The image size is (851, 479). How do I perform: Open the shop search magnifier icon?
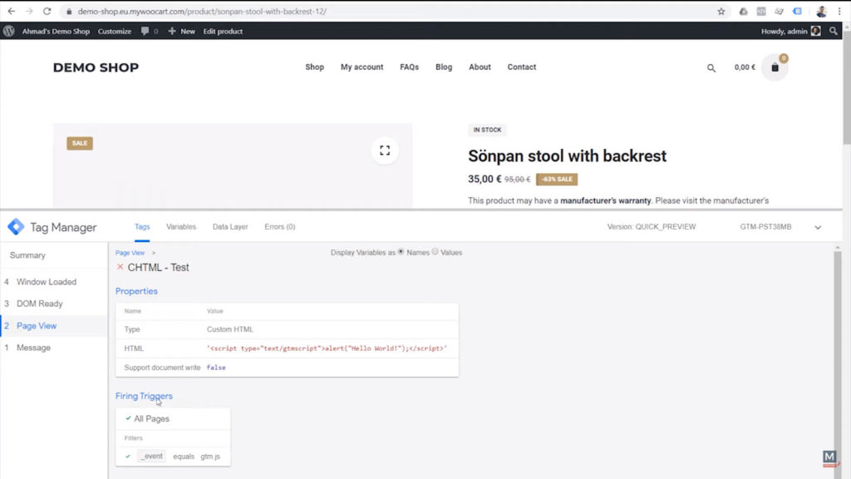click(711, 68)
